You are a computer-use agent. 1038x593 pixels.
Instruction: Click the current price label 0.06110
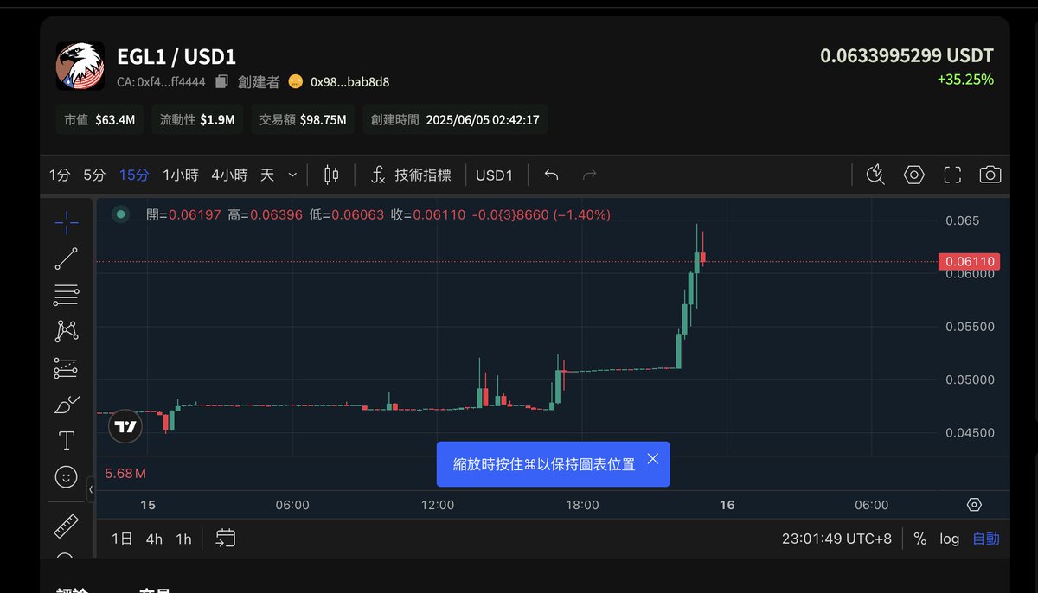(x=969, y=261)
